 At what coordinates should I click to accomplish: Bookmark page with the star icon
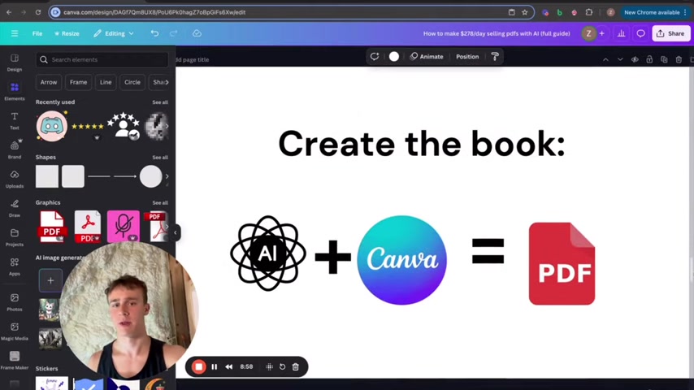pos(525,12)
